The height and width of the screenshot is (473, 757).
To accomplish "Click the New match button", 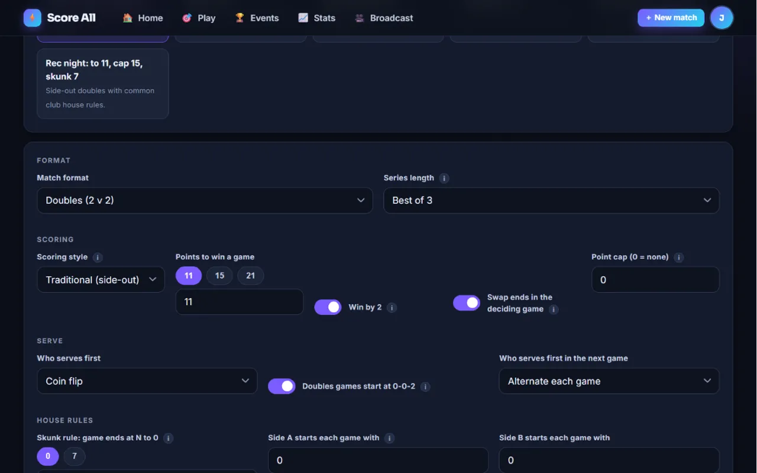I will pyautogui.click(x=671, y=18).
